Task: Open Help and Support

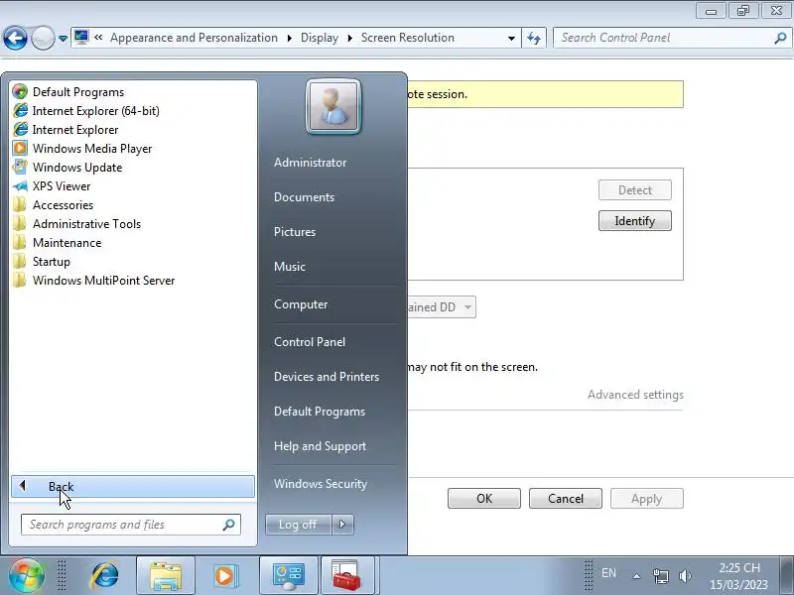Action: 320,446
